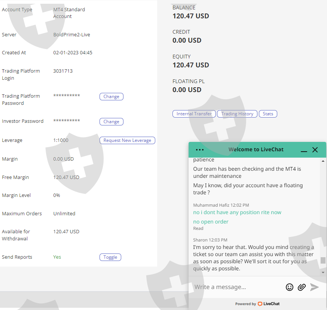Open the emoji picker in chat
This screenshot has height=310, width=327.
290,287
